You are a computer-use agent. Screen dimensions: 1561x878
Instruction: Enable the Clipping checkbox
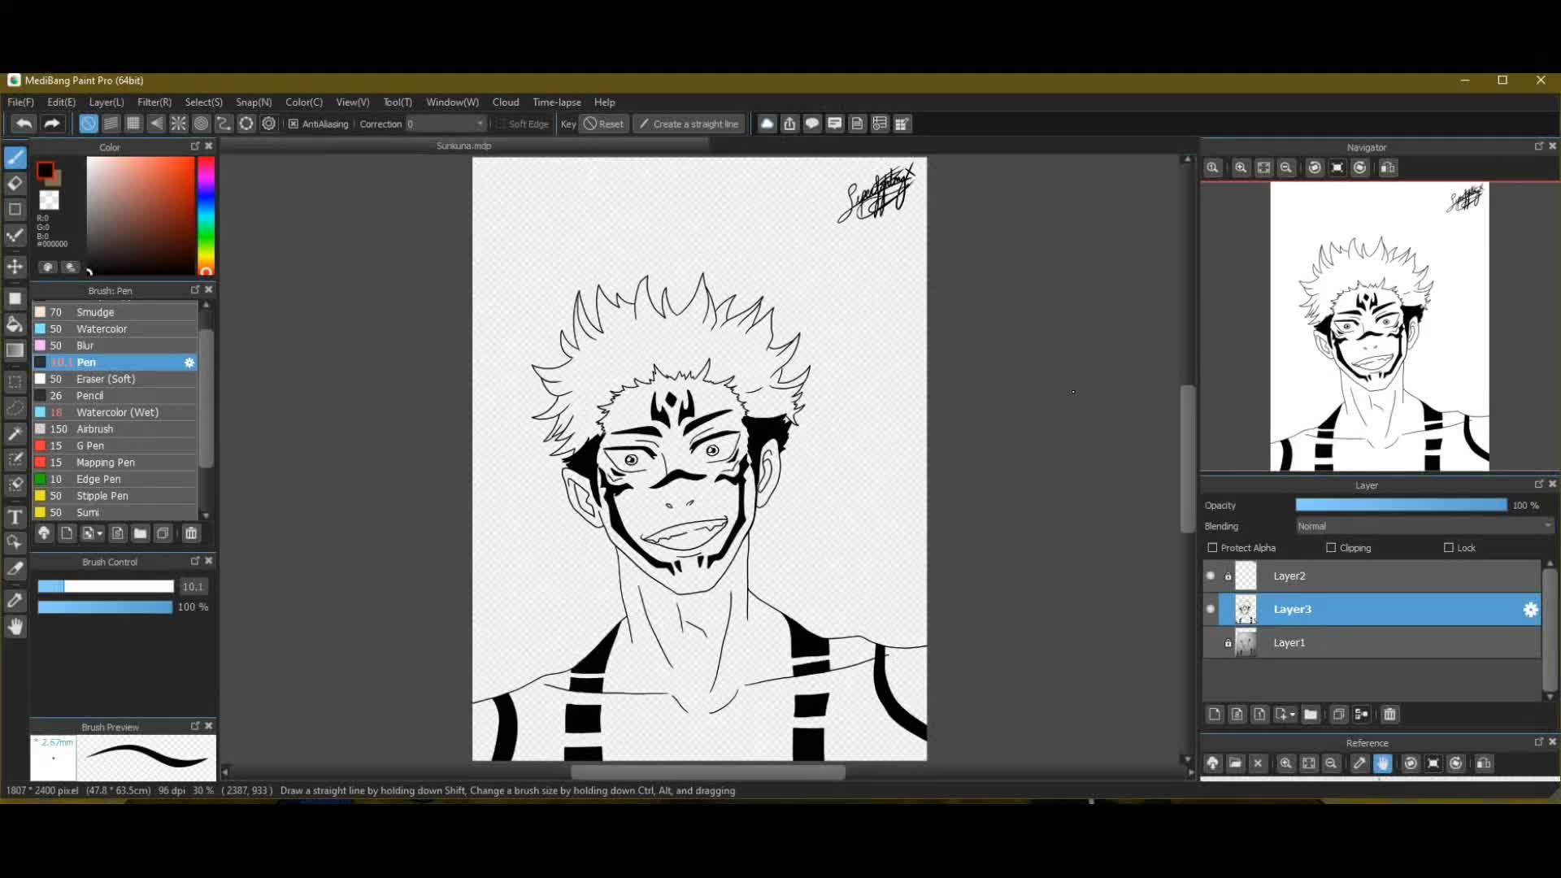click(x=1331, y=548)
